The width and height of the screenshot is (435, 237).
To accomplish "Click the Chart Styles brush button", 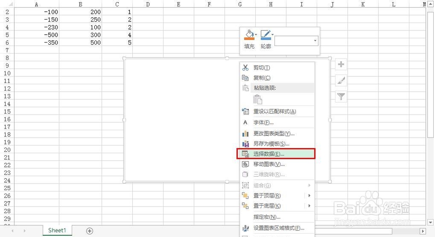I will 341,81.
